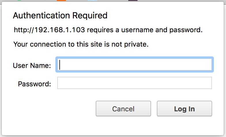Click the green icon above the dialog

(x=20, y=1)
